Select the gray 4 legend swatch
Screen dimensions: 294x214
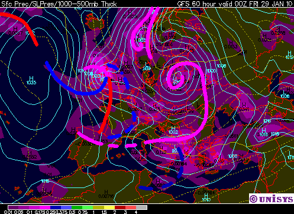point(141,208)
